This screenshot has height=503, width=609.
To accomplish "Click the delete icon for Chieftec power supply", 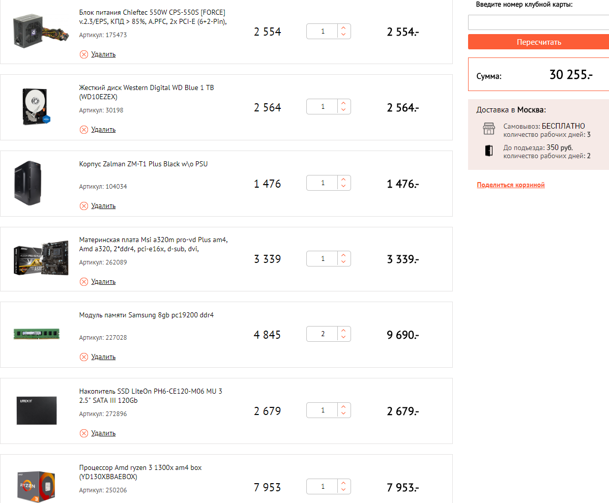I will point(84,54).
